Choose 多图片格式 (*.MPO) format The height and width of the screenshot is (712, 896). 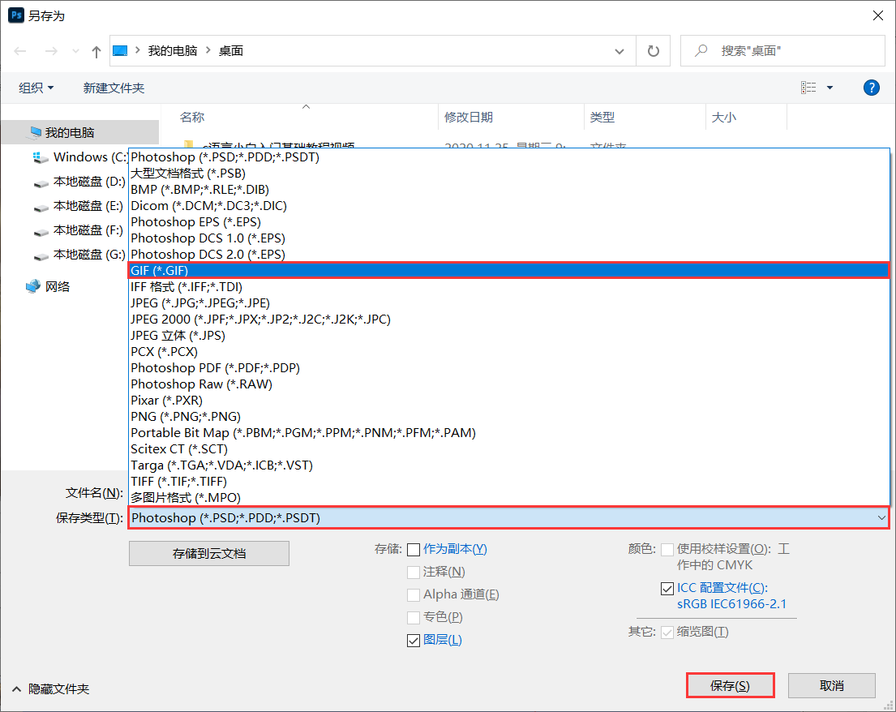point(508,498)
